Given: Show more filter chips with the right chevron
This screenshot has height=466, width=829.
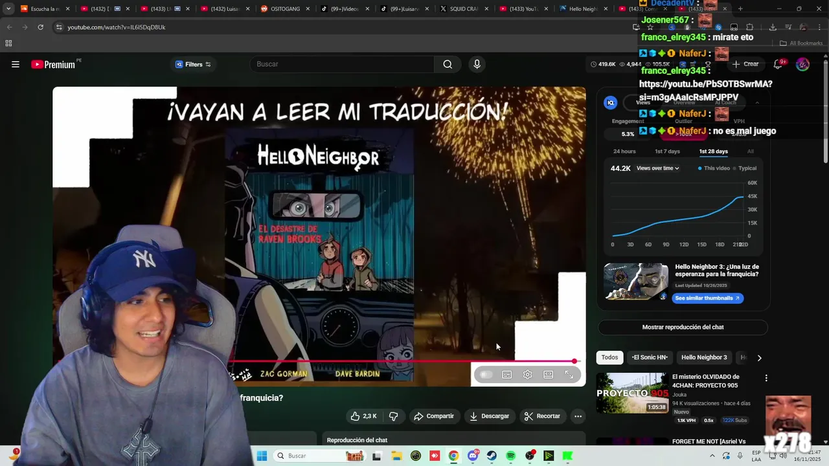Looking at the screenshot, I should [x=759, y=357].
